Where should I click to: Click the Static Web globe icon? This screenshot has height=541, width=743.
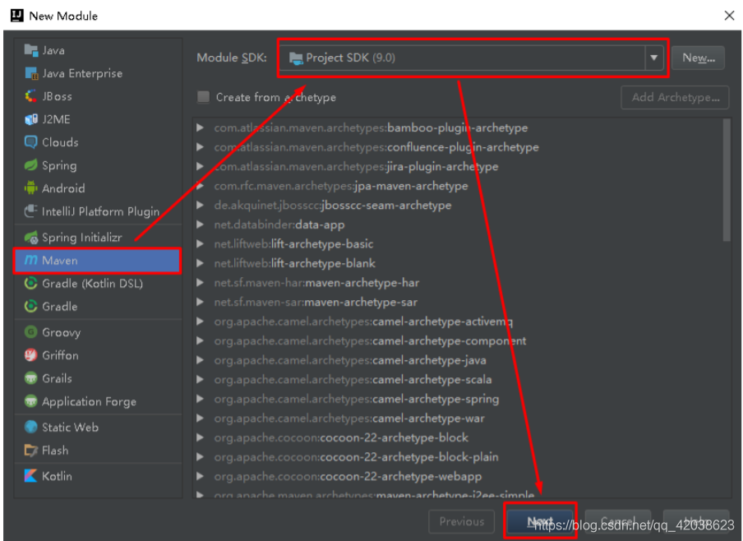pos(30,428)
